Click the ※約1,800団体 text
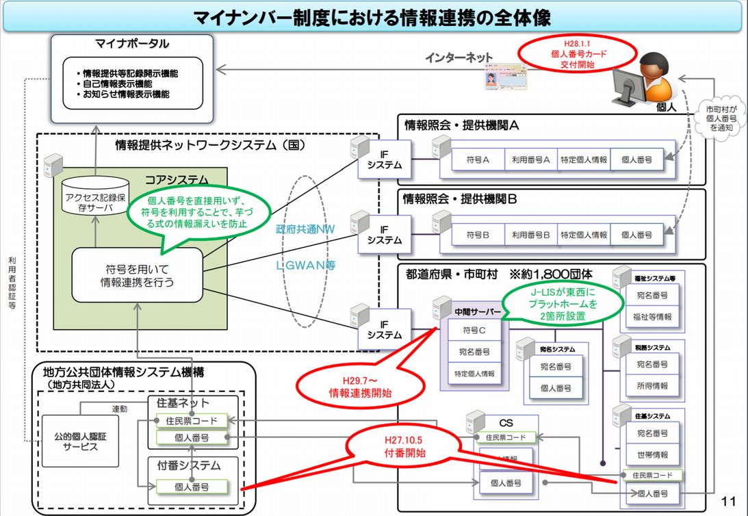Screen dimensions: 748x516 (x=551, y=274)
